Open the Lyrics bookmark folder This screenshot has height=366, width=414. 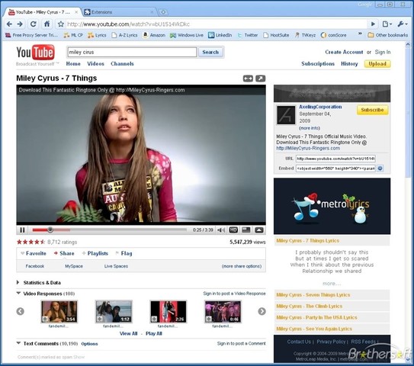97,35
